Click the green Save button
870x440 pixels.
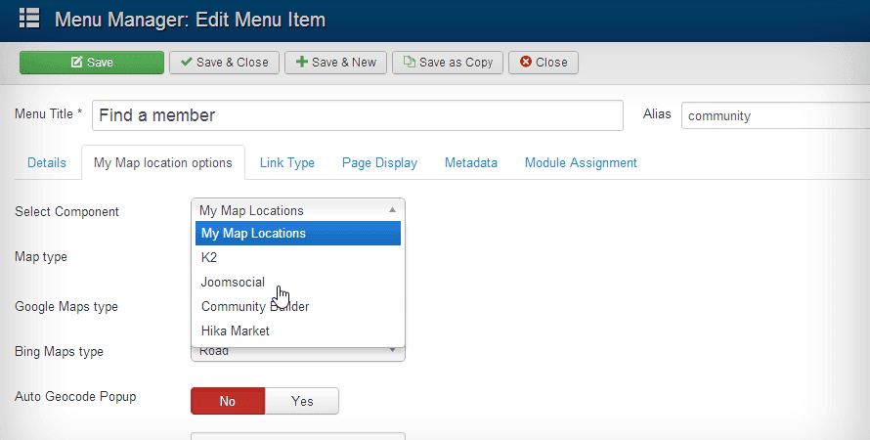tap(92, 63)
